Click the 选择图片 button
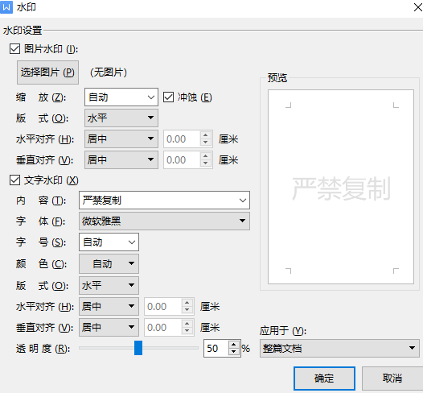 click(x=47, y=72)
